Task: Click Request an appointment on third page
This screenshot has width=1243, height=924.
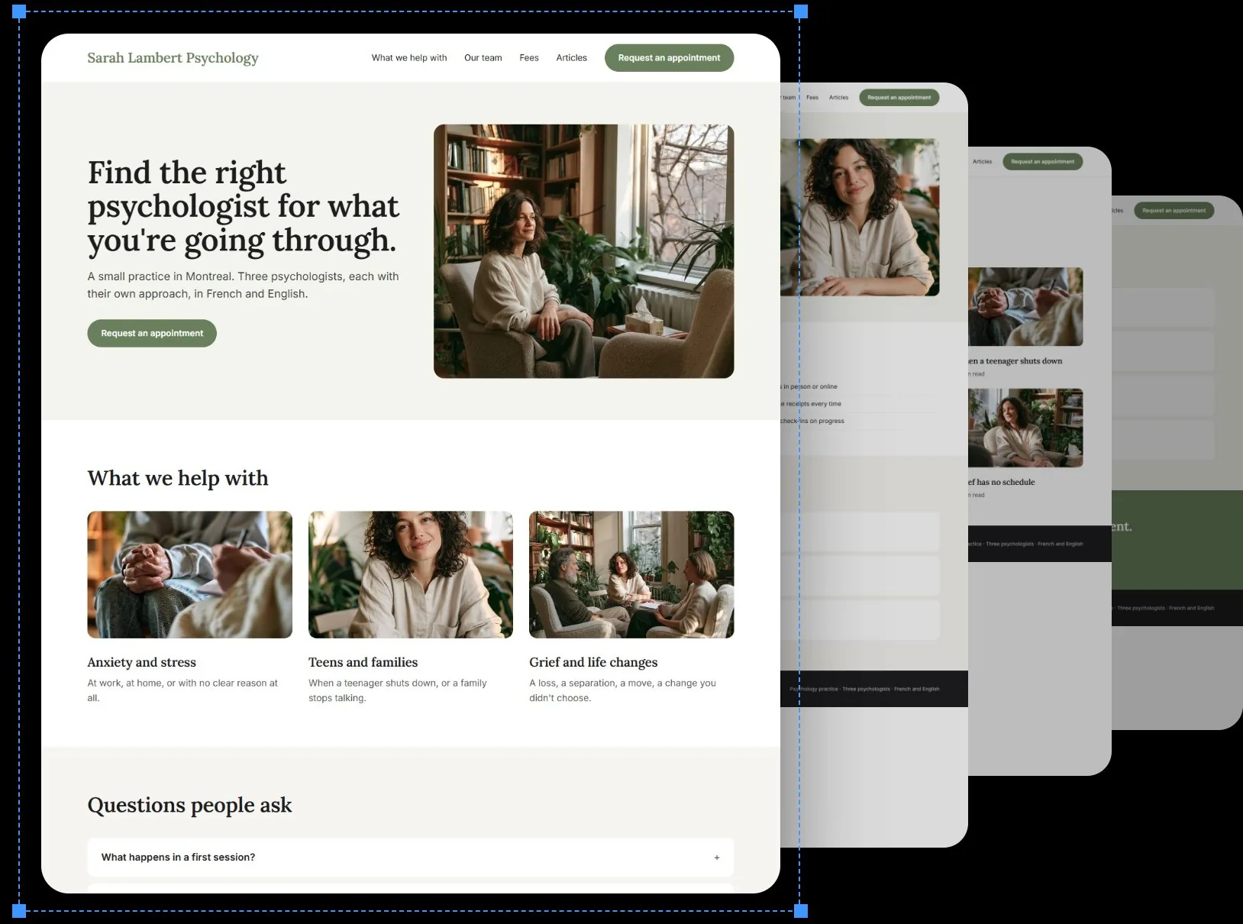Action: tap(1042, 162)
